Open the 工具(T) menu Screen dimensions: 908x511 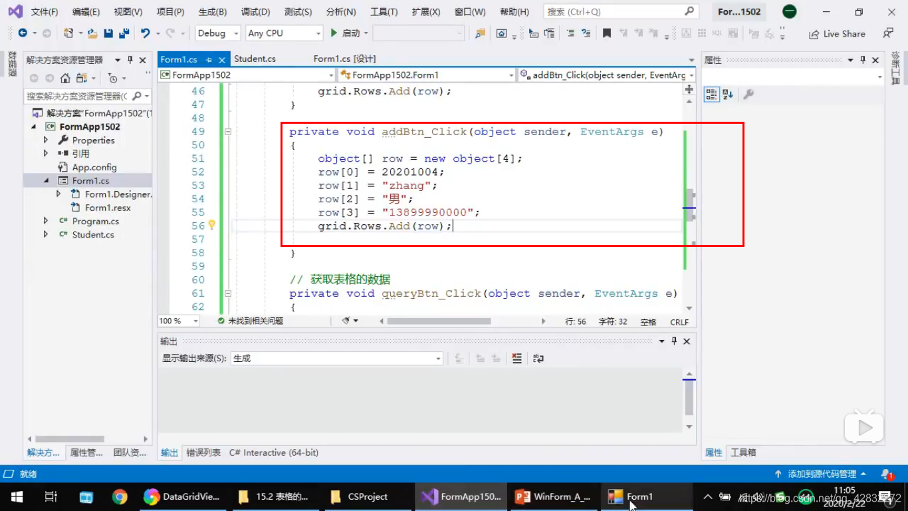[x=384, y=12]
